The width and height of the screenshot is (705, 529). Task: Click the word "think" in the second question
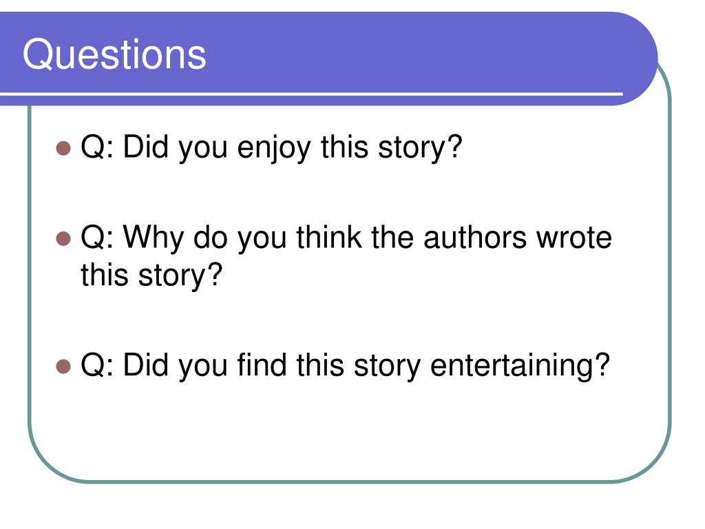pos(328,237)
